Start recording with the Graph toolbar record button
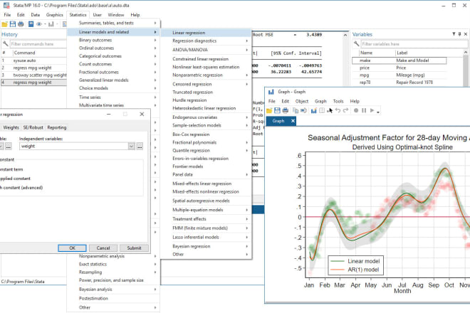 point(356,110)
